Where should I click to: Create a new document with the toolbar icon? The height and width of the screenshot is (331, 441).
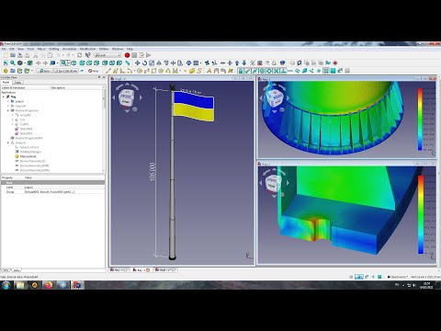pos(6,55)
